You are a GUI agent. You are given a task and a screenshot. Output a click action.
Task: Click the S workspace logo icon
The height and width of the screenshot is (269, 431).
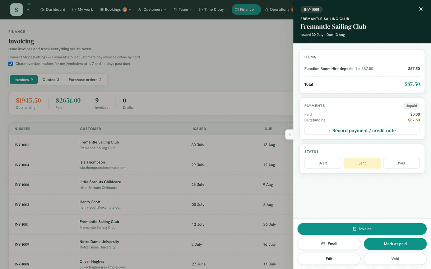[x=17, y=9]
